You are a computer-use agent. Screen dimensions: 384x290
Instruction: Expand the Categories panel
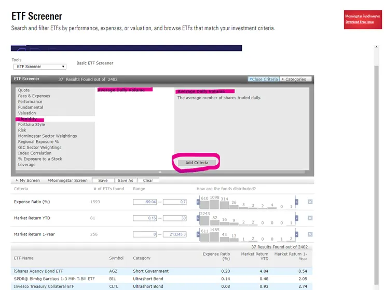[x=296, y=79]
